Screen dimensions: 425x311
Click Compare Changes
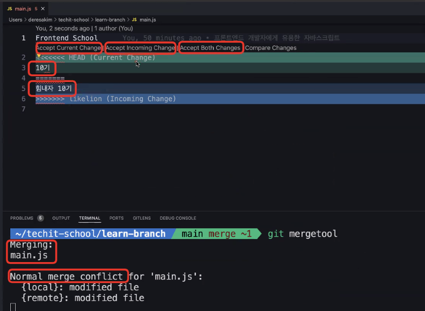(271, 48)
